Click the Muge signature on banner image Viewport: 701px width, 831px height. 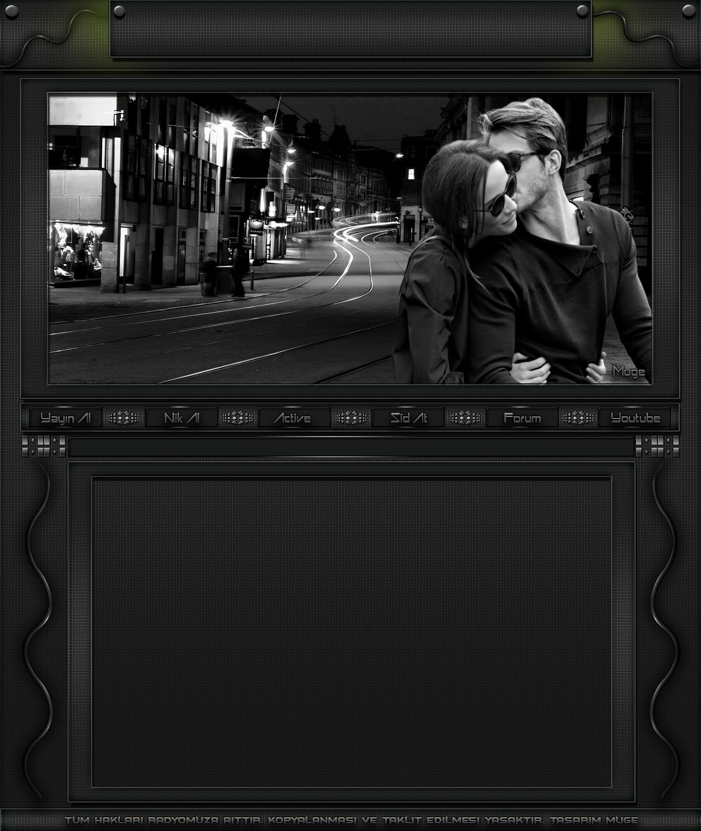[x=628, y=371]
